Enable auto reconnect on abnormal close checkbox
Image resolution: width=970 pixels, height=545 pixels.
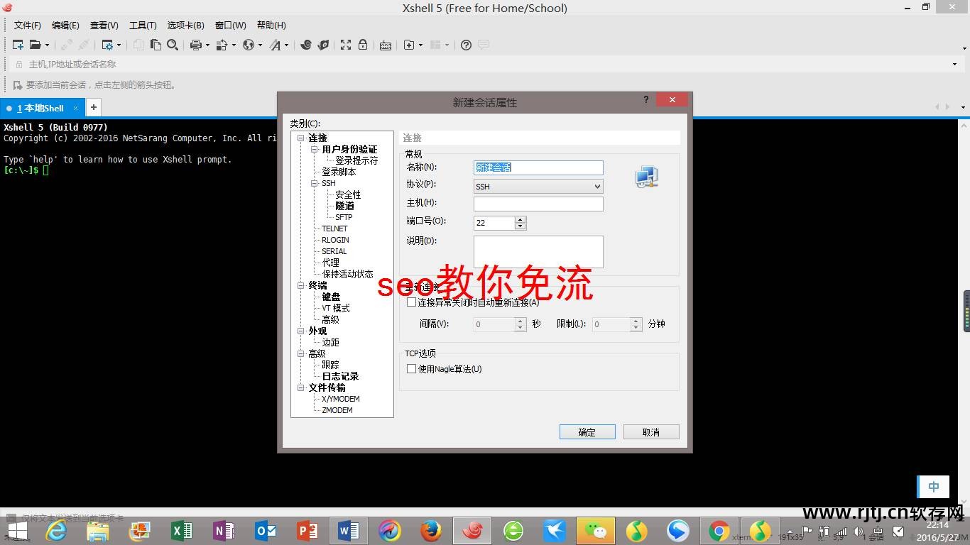click(x=411, y=302)
